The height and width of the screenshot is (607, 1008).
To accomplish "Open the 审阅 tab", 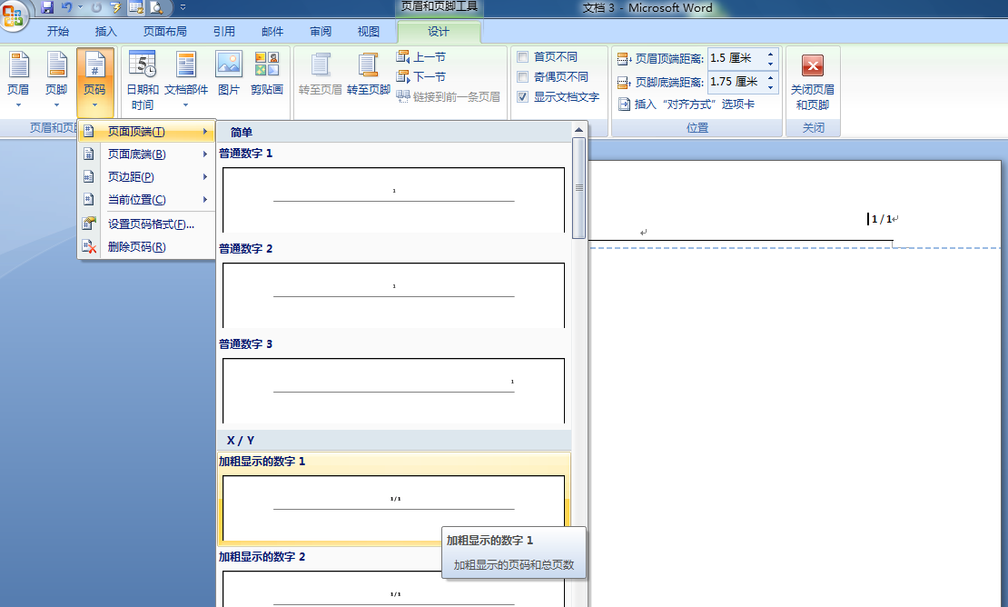I will click(321, 32).
